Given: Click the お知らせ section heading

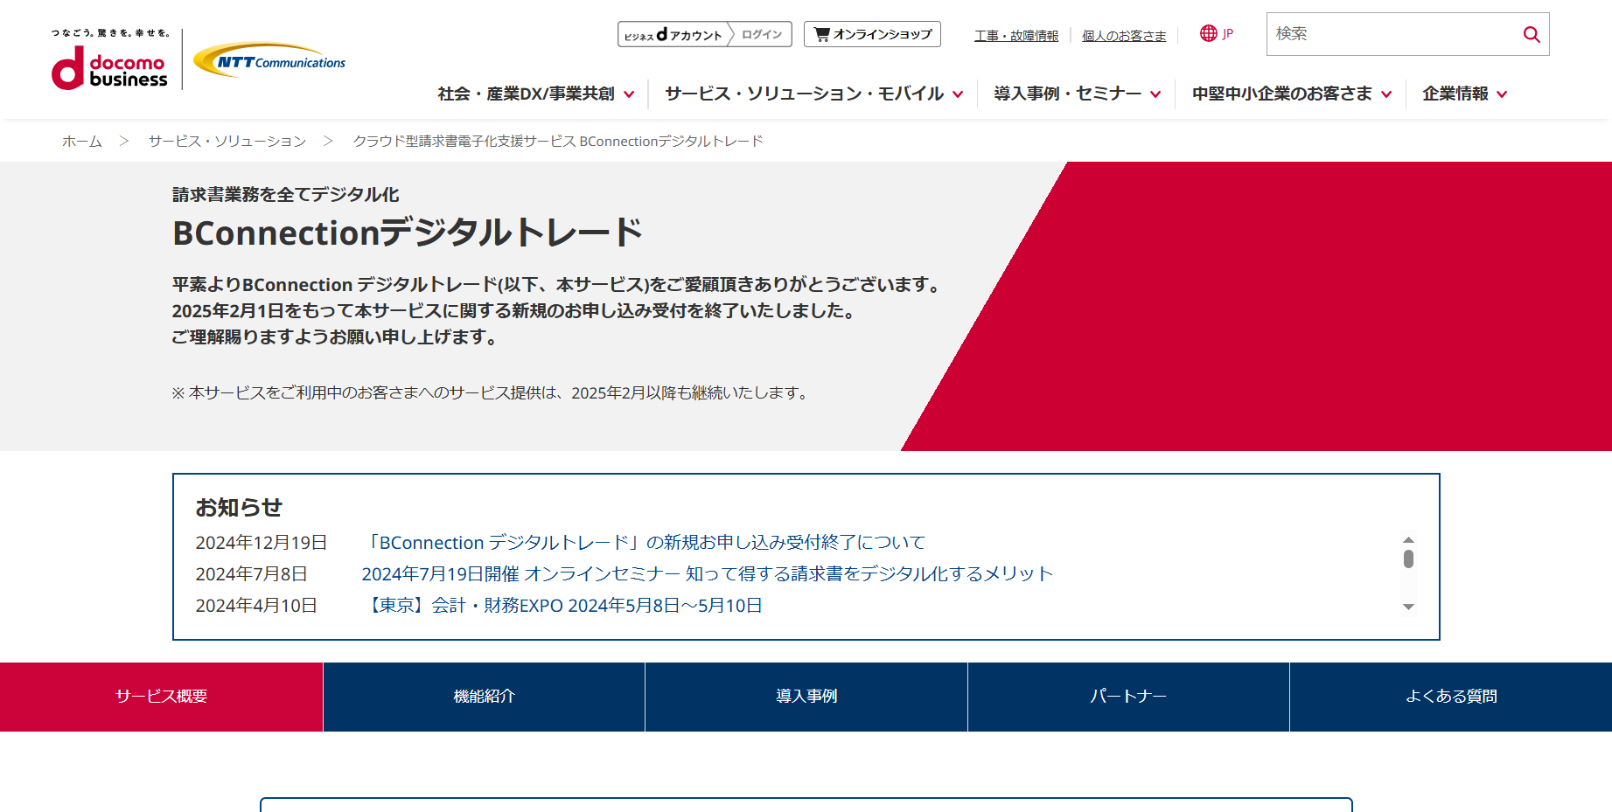Looking at the screenshot, I should click(239, 507).
